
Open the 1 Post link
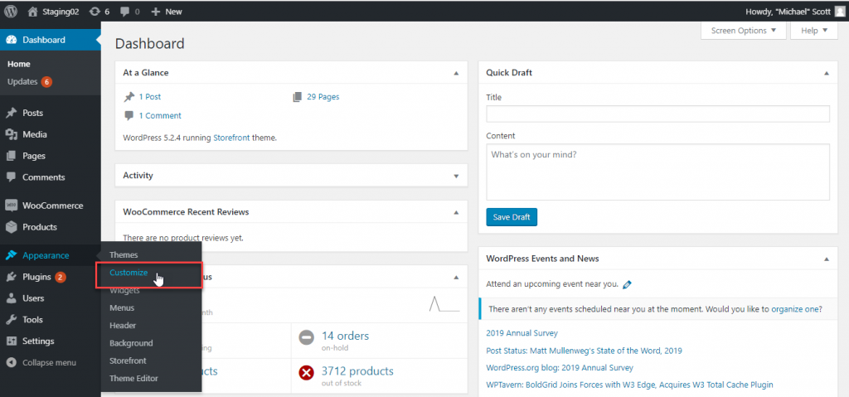(x=150, y=97)
